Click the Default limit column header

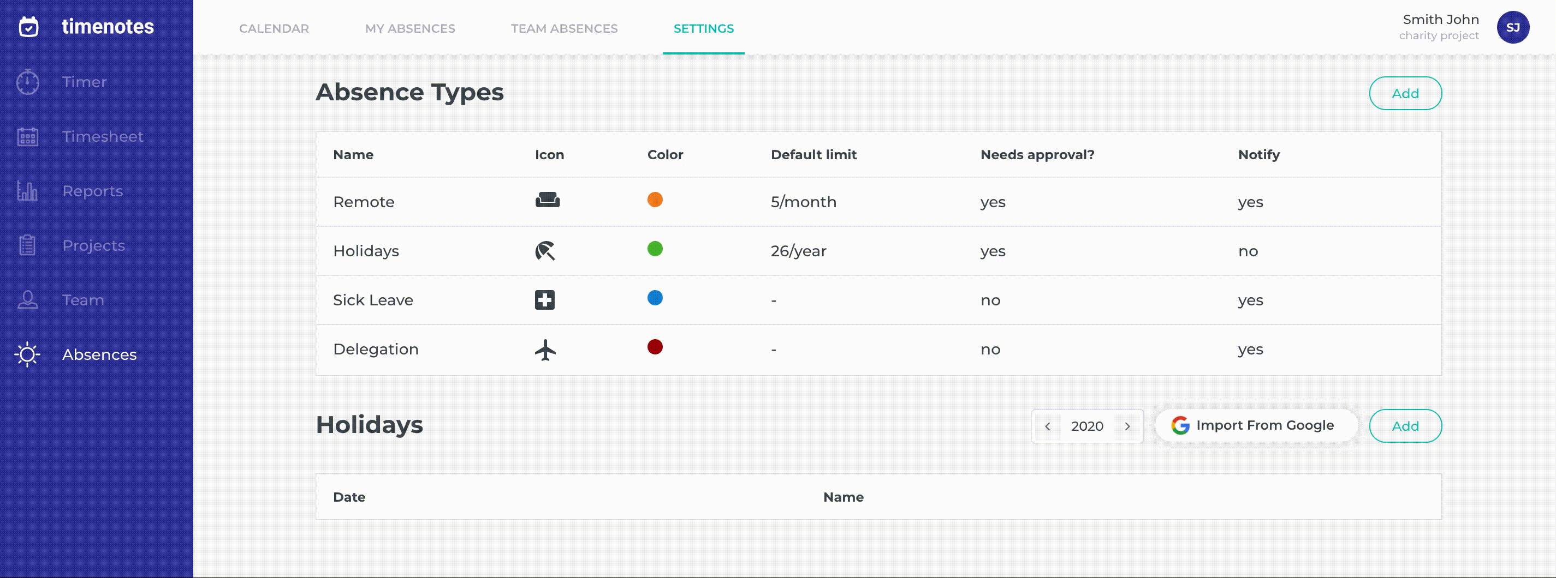(x=813, y=155)
